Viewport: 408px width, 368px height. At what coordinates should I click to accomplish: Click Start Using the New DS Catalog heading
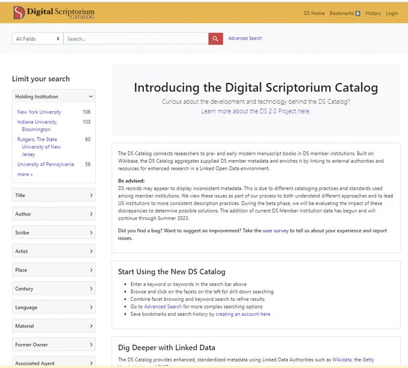172,272
